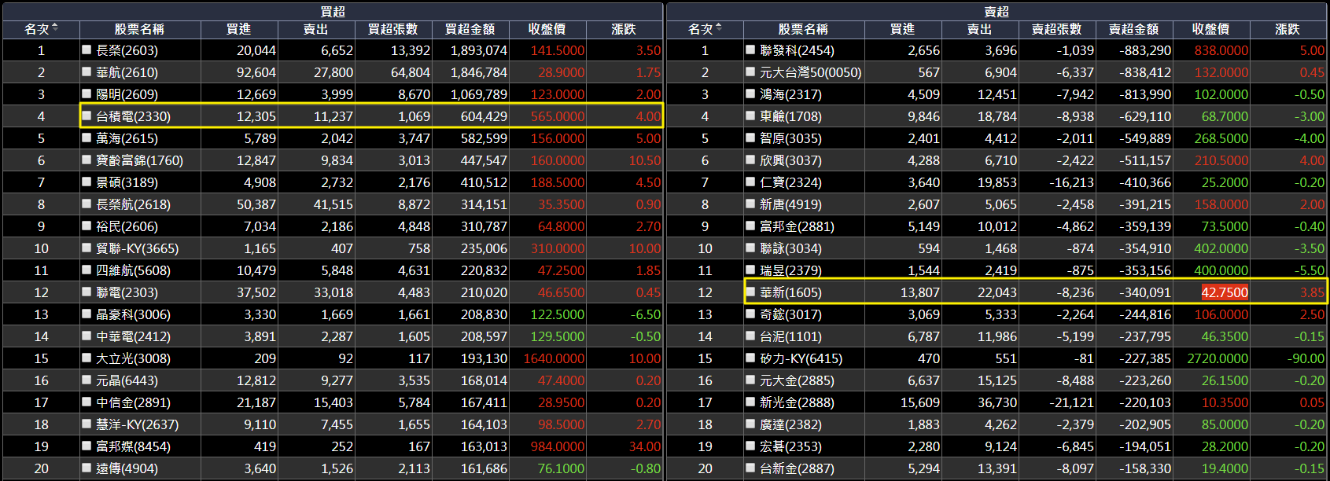Open stock 貿聯-KY(3665)
The width and height of the screenshot is (1330, 481).
tap(138, 248)
